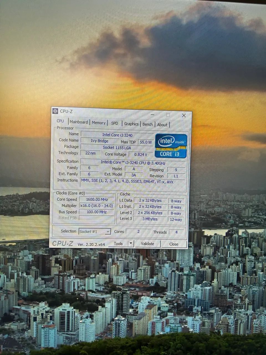
Task: Open the Mainboard tab
Action: [79, 122]
